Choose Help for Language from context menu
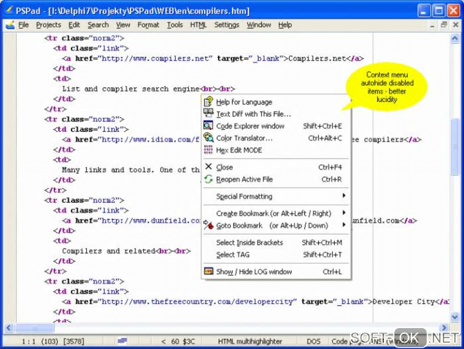 pos(276,102)
